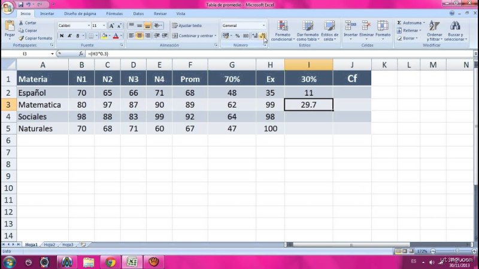Image resolution: width=479 pixels, height=269 pixels.
Task: Click the text orientation icon
Action: coord(157,26)
